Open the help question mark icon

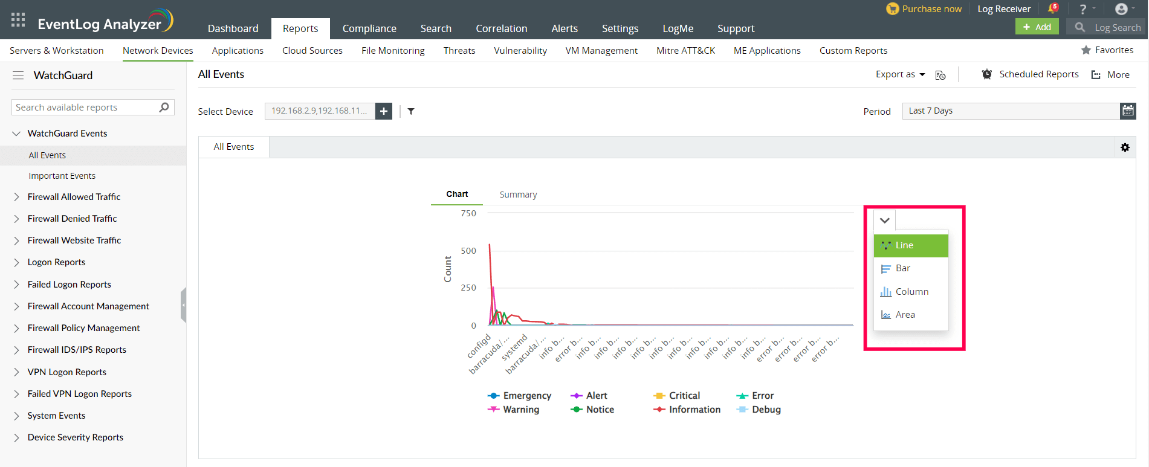pos(1083,9)
